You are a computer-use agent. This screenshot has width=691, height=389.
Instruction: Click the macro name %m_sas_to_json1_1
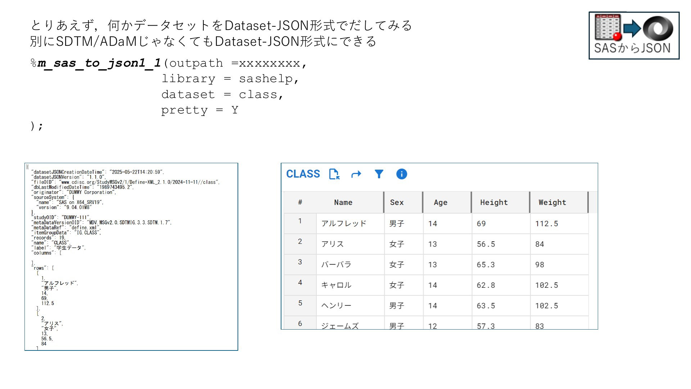tap(95, 63)
